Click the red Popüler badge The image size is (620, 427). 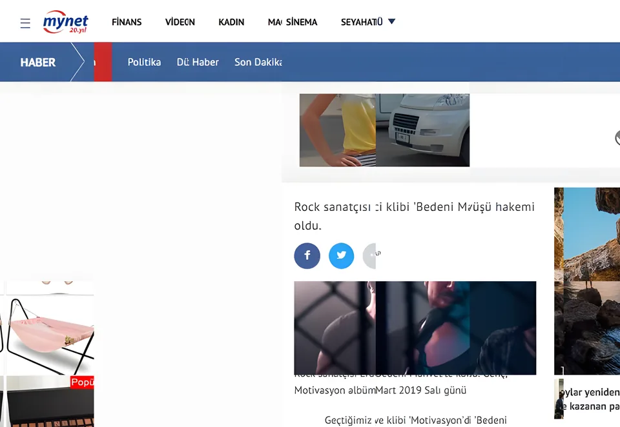82,382
